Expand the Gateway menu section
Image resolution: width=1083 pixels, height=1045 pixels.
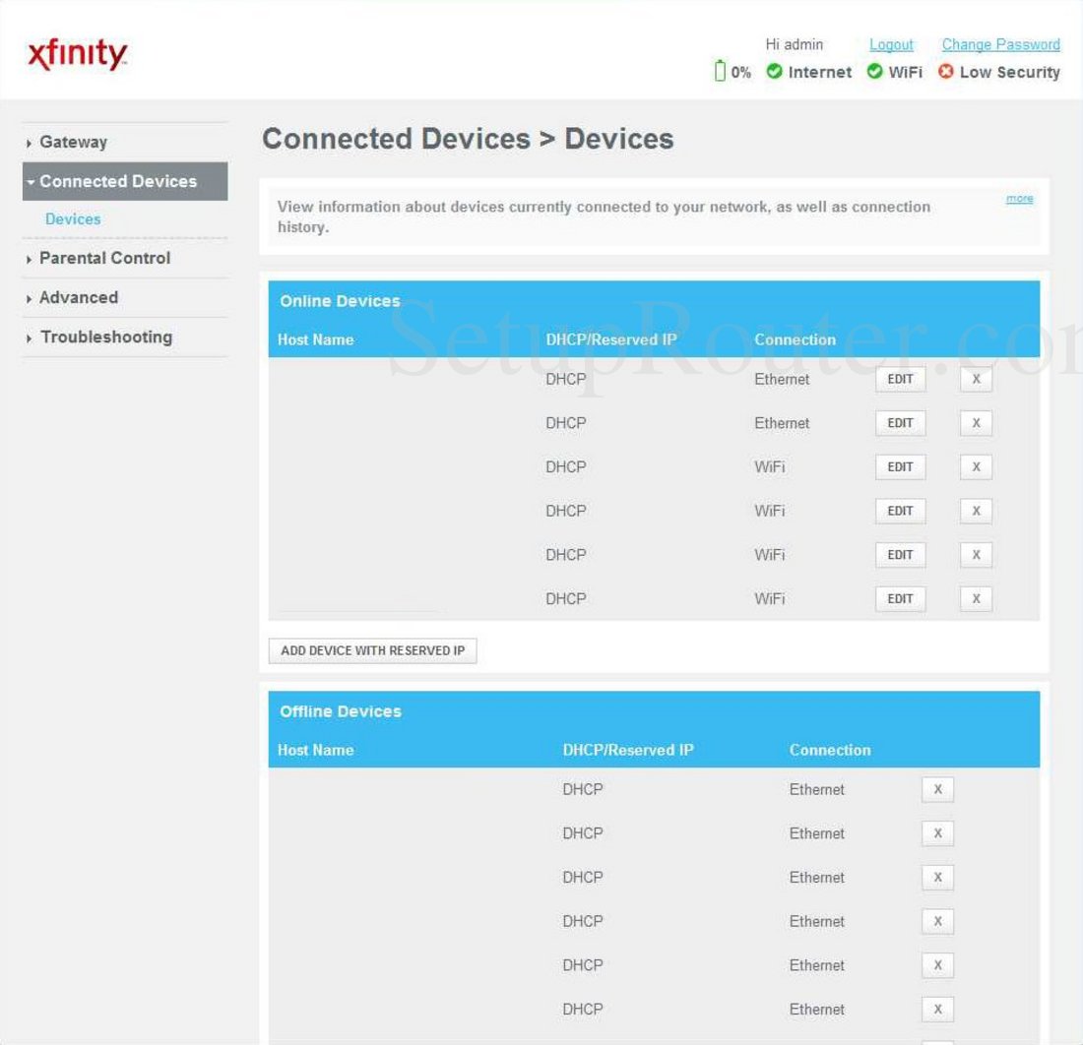(73, 142)
